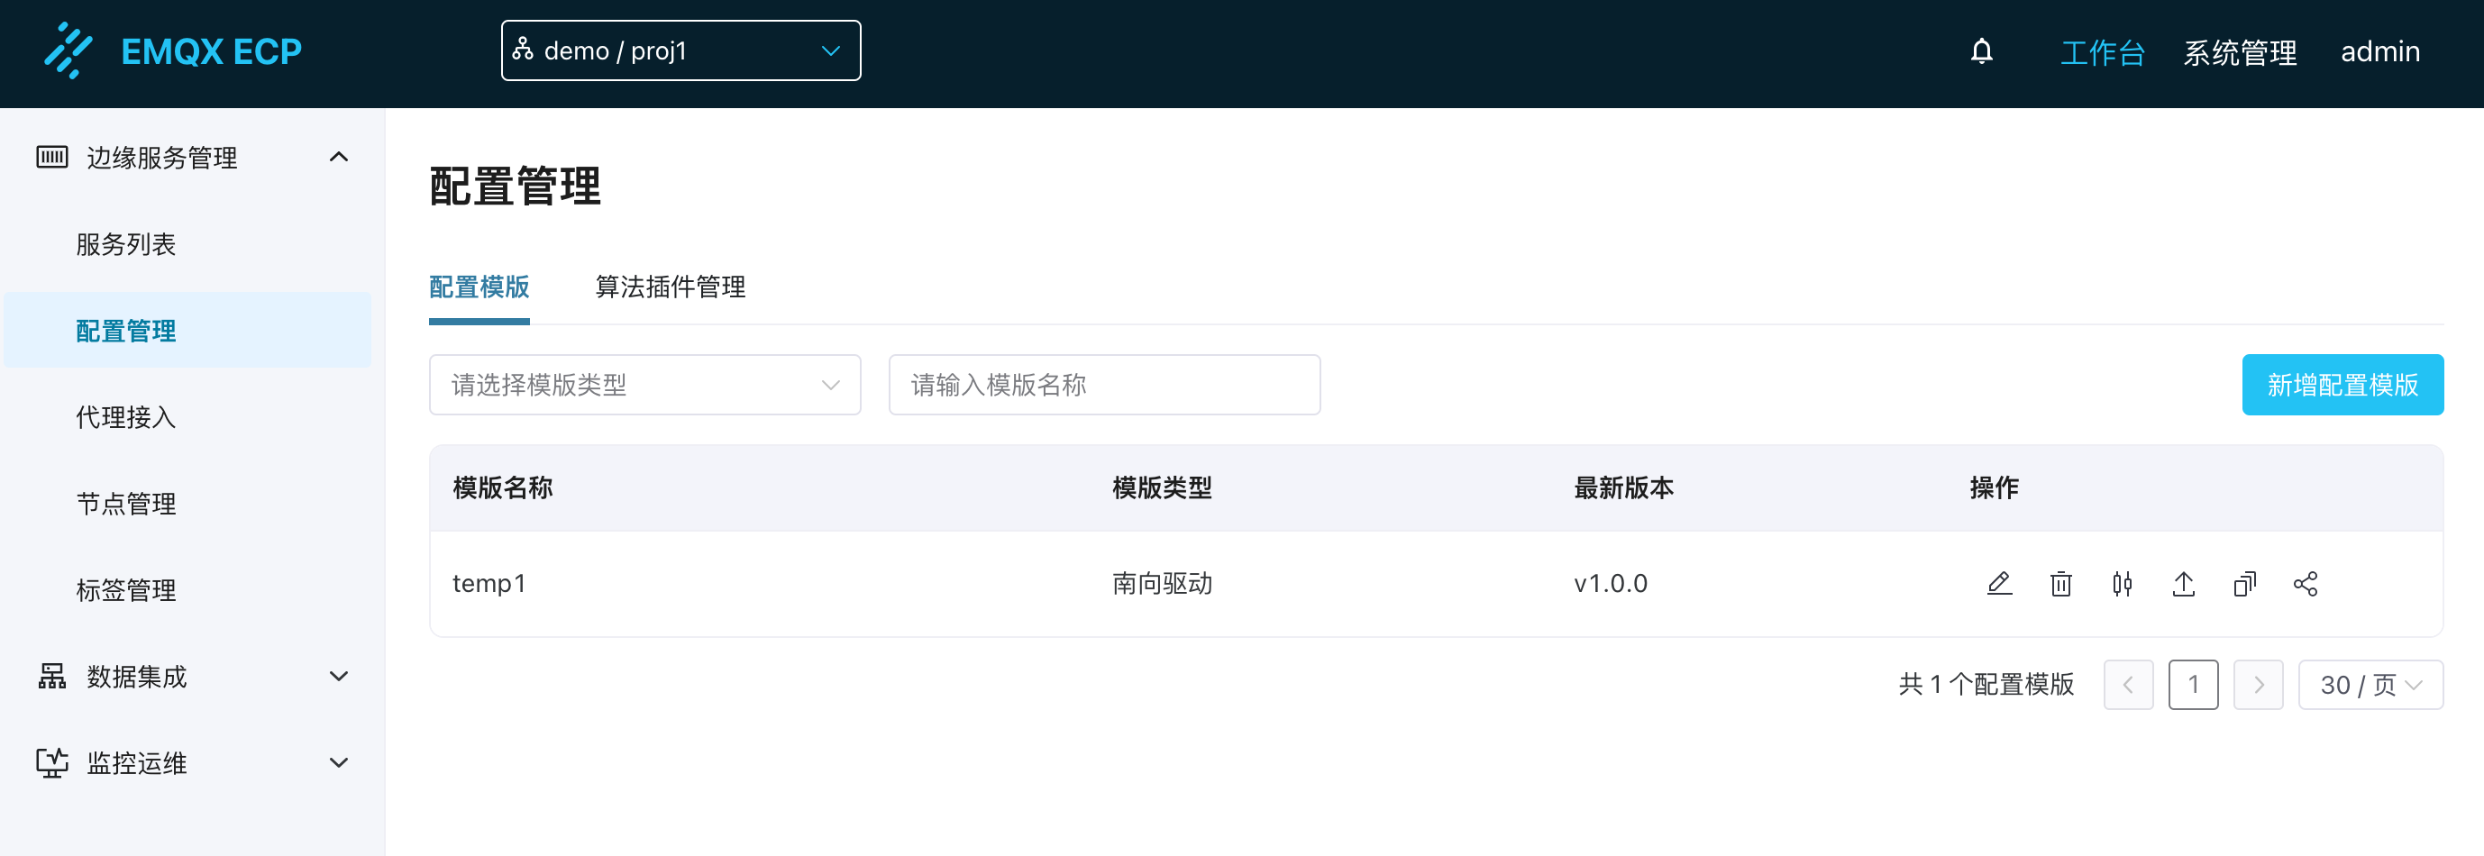Image resolution: width=2484 pixels, height=856 pixels.
Task: Click the 模版类型 column header
Action: click(1162, 487)
